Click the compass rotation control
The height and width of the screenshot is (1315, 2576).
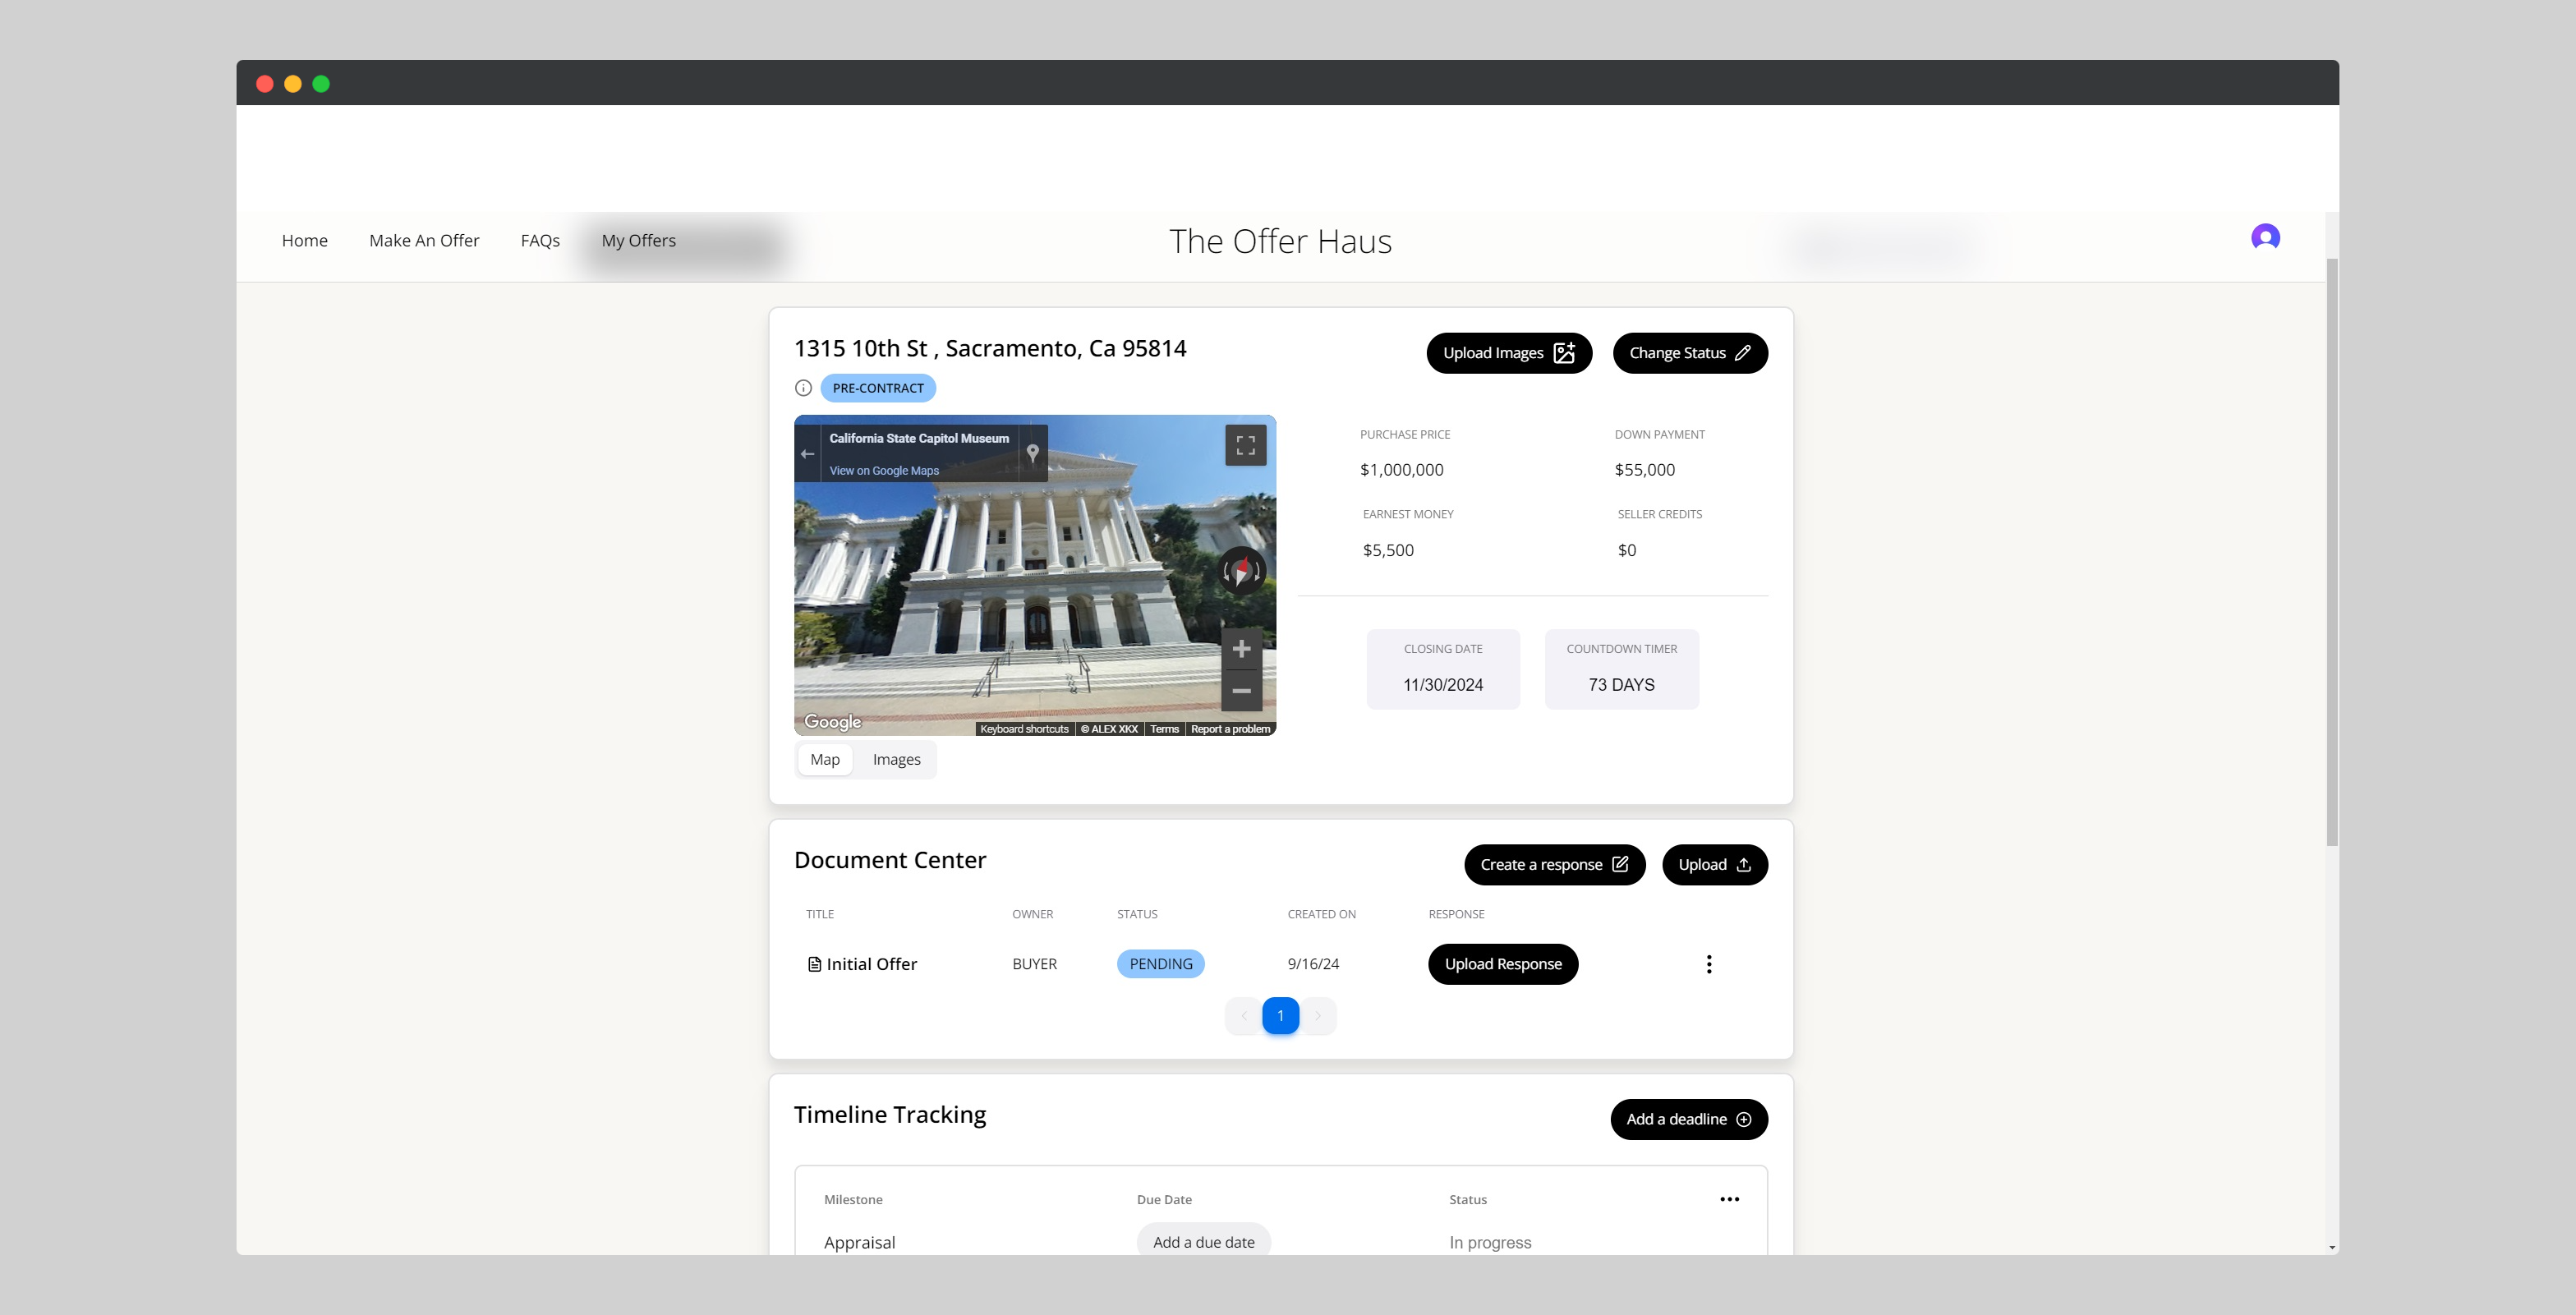click(x=1242, y=571)
